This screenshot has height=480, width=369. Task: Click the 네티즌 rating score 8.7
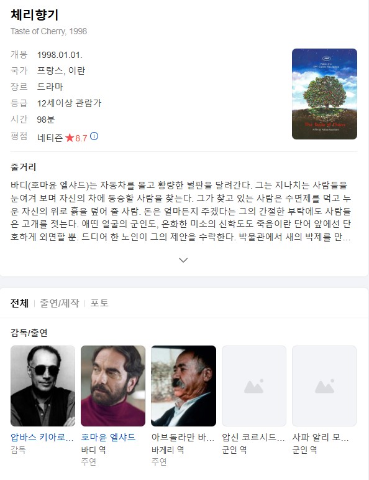tap(81, 138)
